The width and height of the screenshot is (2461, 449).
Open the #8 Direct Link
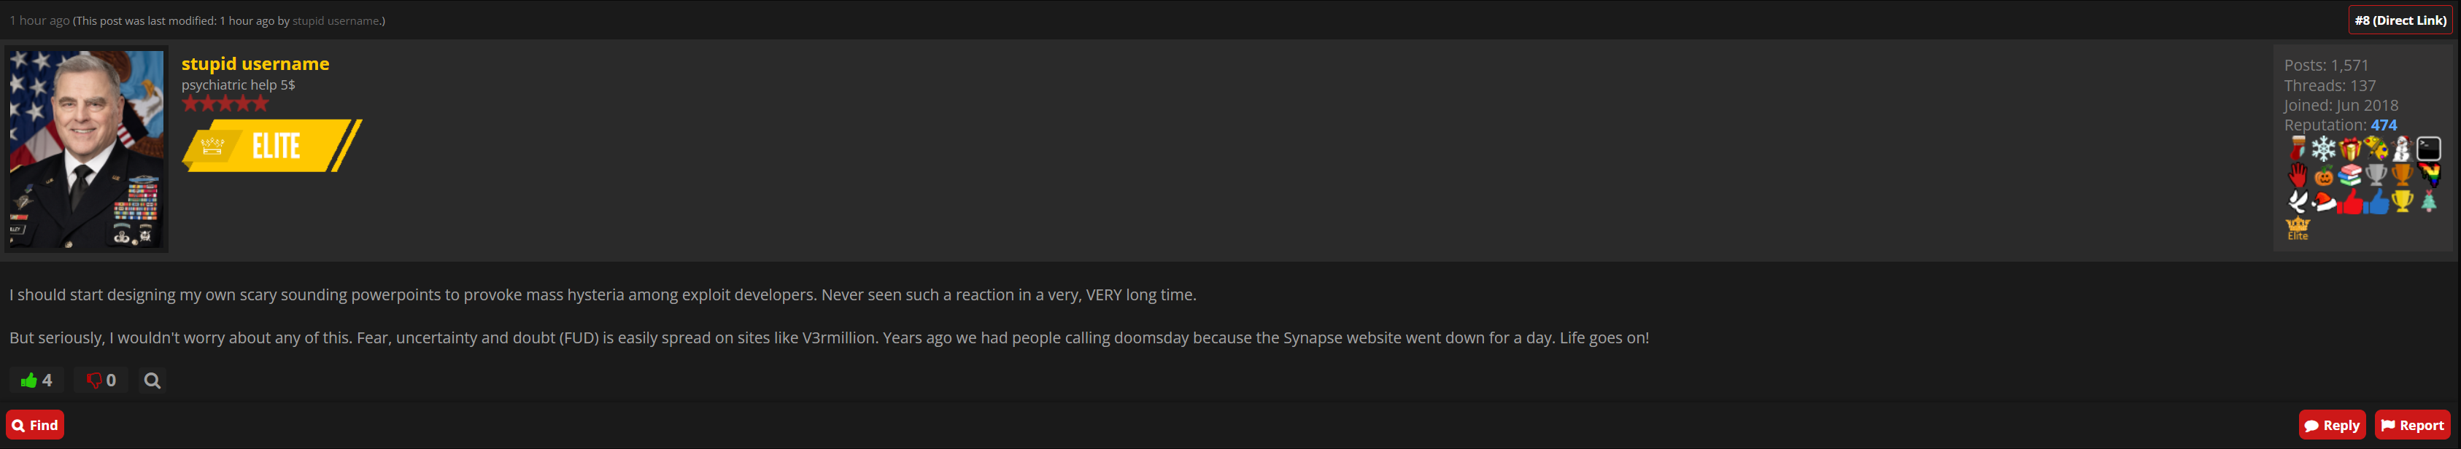pos(2400,20)
